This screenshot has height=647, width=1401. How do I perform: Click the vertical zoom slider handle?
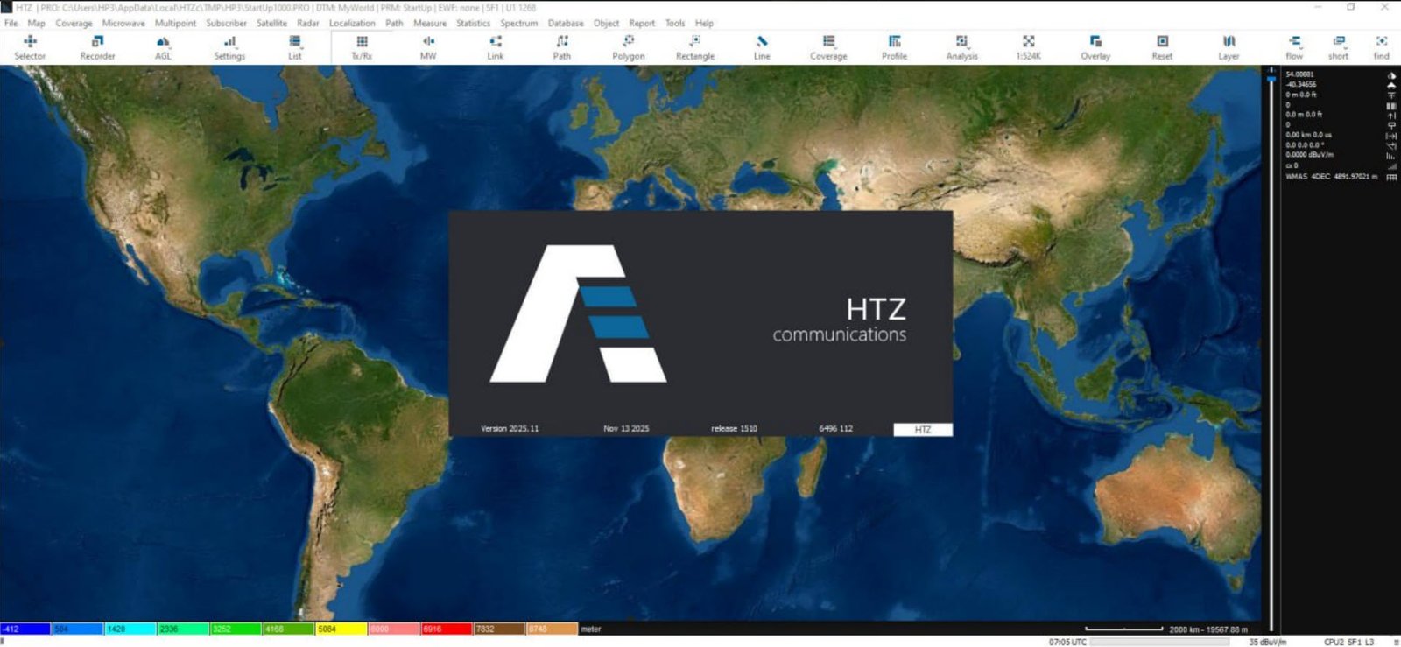tap(1271, 79)
